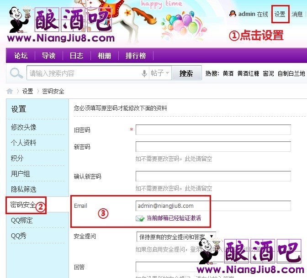Open the 安全提问 security question dropdown
This screenshot has height=278, width=307.
click(x=176, y=237)
